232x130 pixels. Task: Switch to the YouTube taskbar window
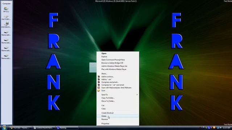click(x=20, y=128)
